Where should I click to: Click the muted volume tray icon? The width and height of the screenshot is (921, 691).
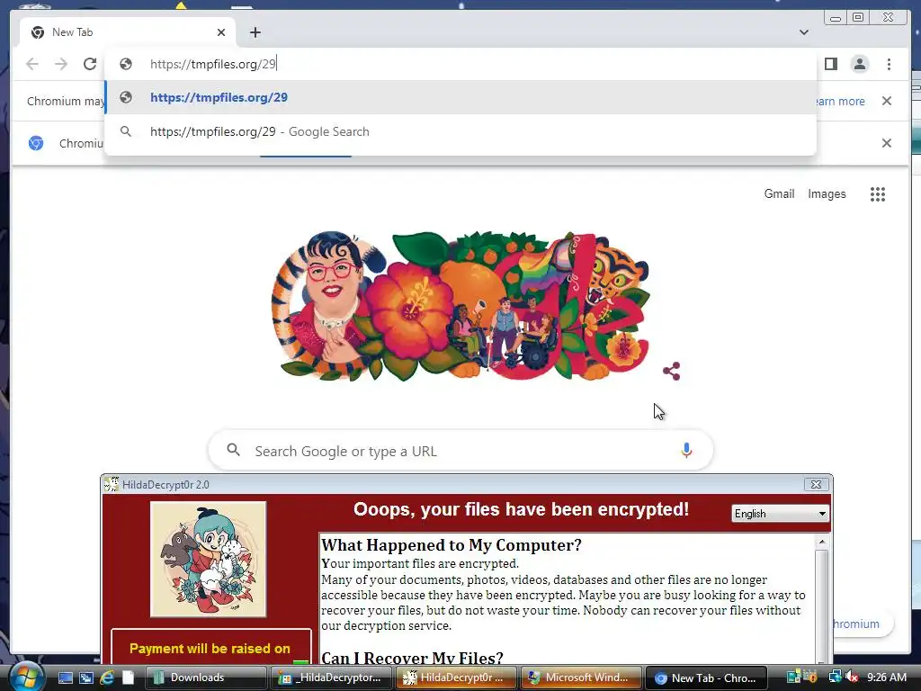(x=852, y=677)
